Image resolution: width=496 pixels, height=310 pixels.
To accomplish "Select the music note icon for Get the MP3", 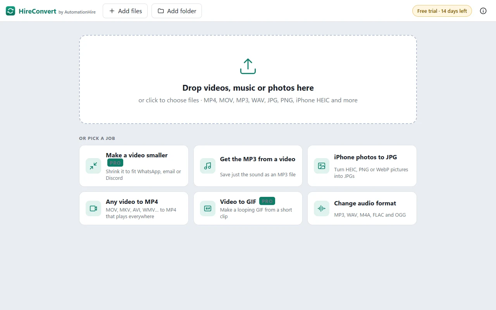I will (208, 166).
